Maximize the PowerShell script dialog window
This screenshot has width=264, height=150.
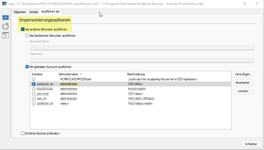[x=245, y=4]
